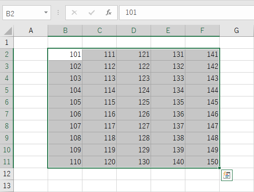The image size is (254, 192).
Task: Click cell containing 138
Action: click(168, 138)
